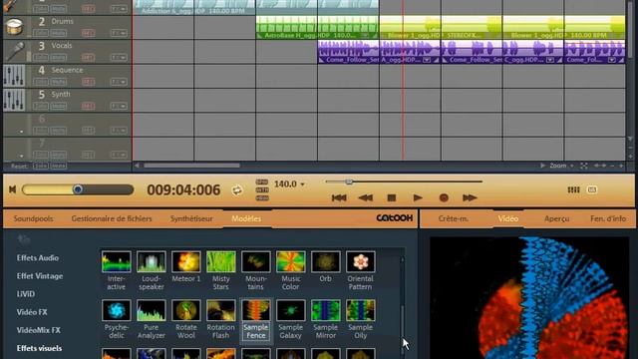Viewport: 638px width, 359px height.
Task: Expand the instrument arrow on track 6
Action: [21, 132]
